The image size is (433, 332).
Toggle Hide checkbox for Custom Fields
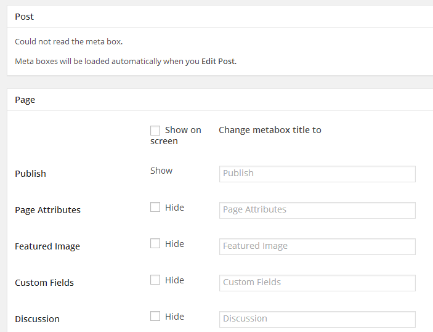pos(155,280)
